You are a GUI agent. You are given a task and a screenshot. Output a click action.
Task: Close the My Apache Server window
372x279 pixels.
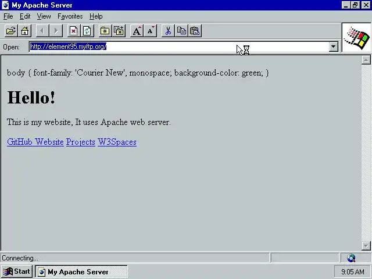click(x=366, y=5)
